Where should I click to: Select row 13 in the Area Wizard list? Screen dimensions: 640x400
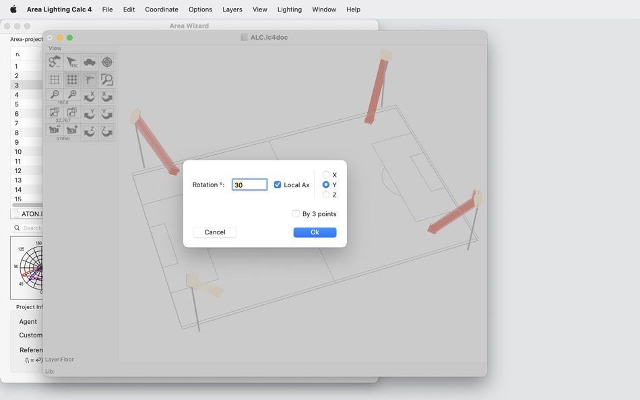pyautogui.click(x=26, y=180)
